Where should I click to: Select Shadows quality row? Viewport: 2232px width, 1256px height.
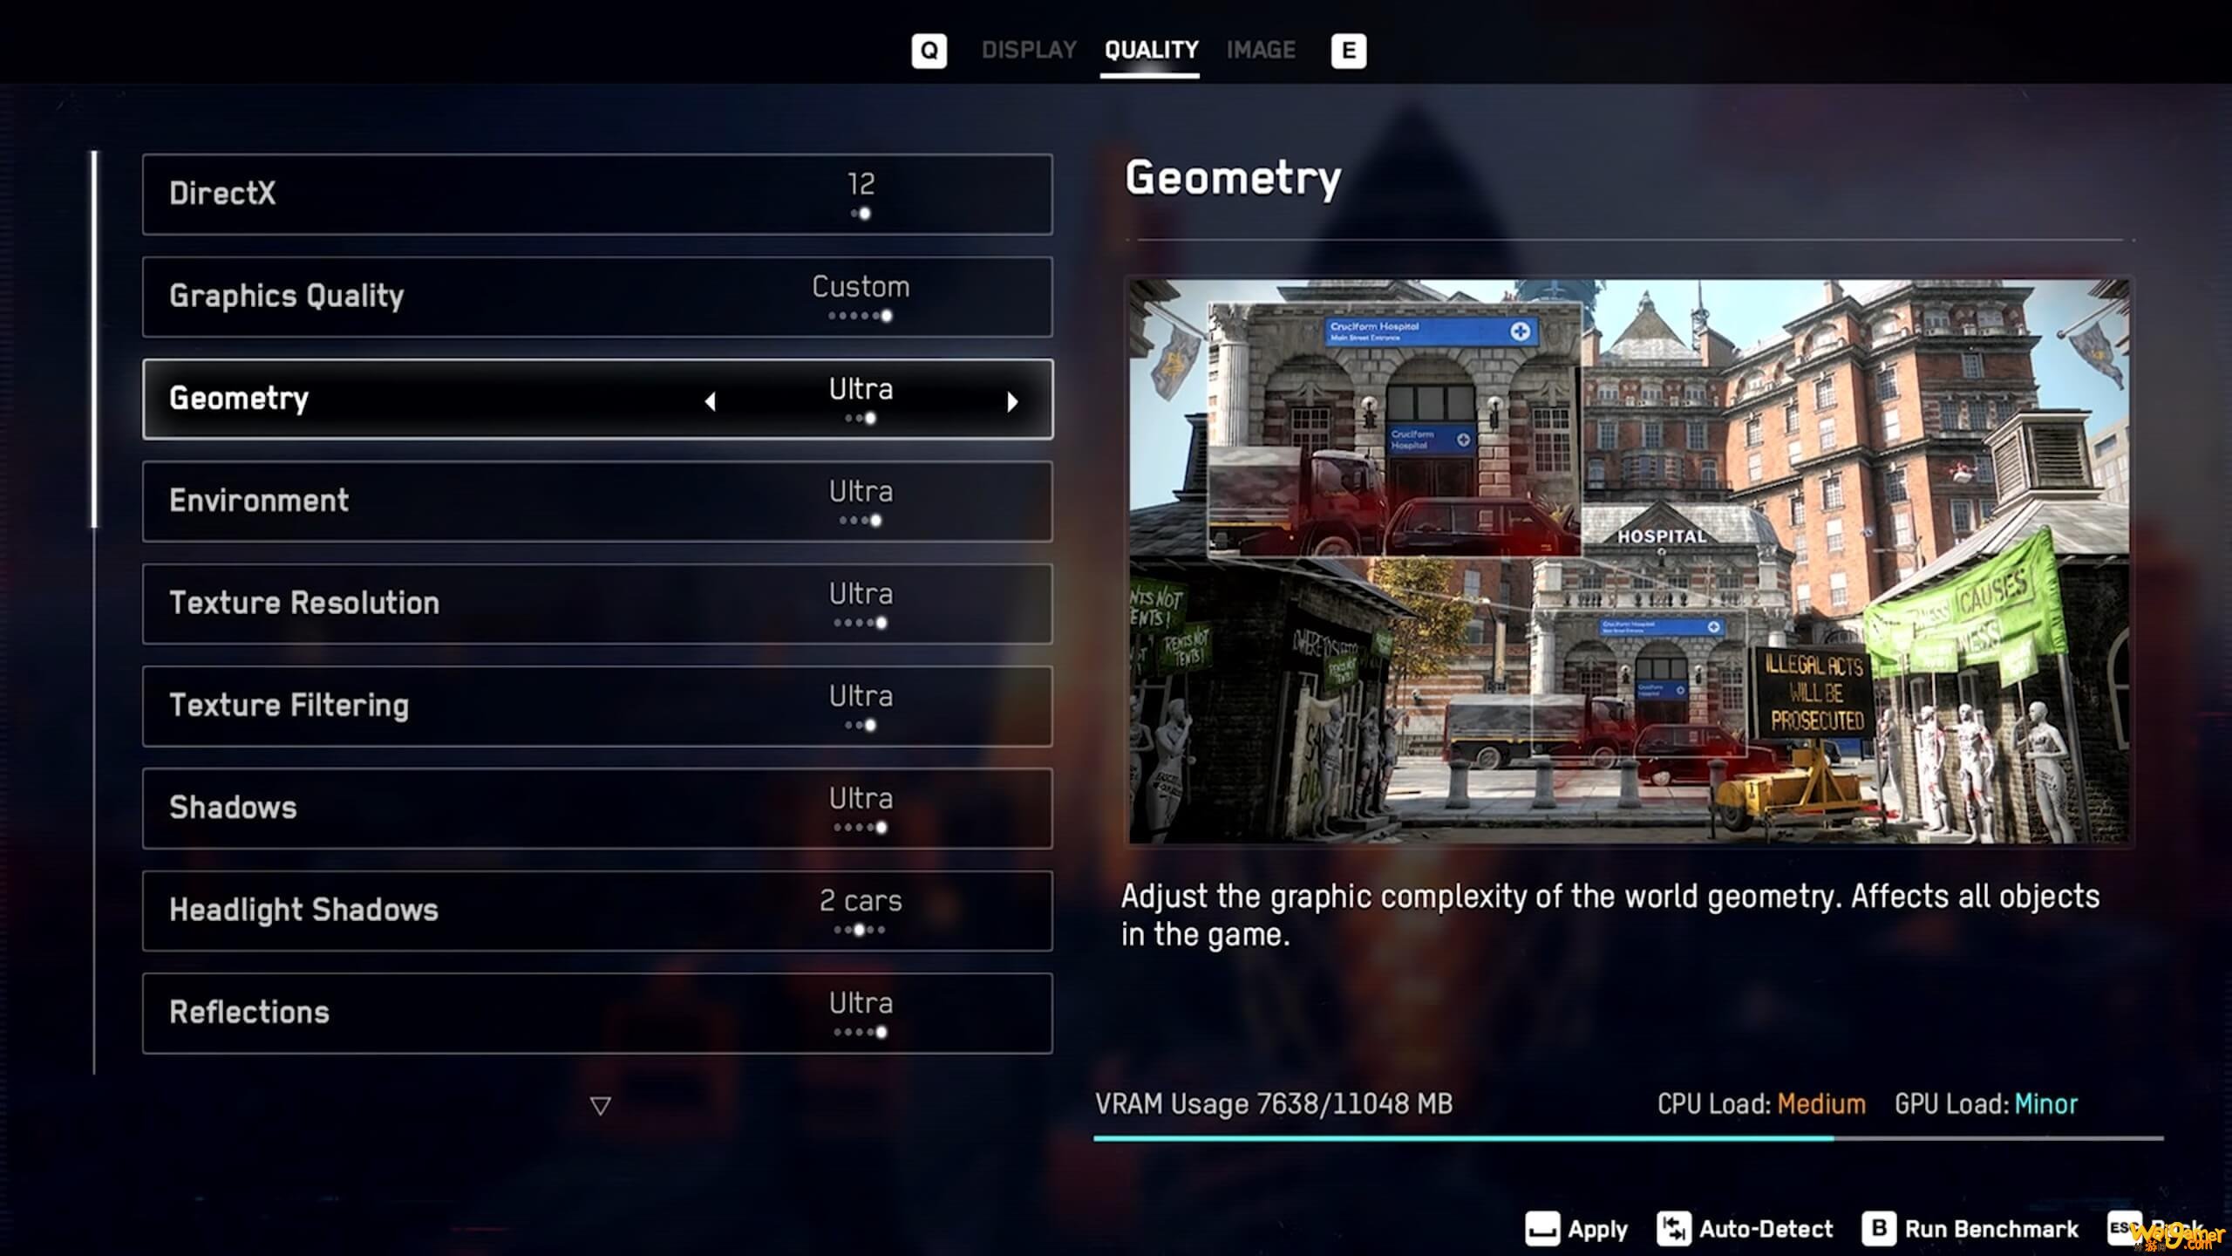coord(596,807)
